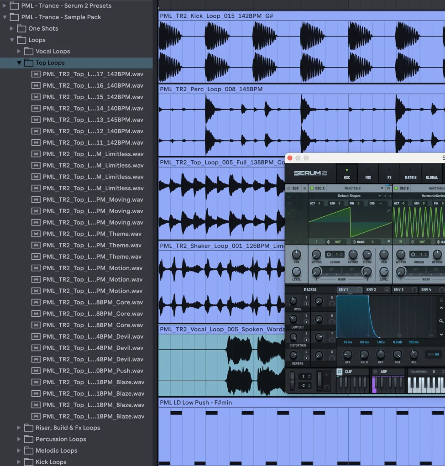Image resolution: width=445 pixels, height=466 pixels.
Task: Toggle the CLIP power button
Action: pos(340,372)
